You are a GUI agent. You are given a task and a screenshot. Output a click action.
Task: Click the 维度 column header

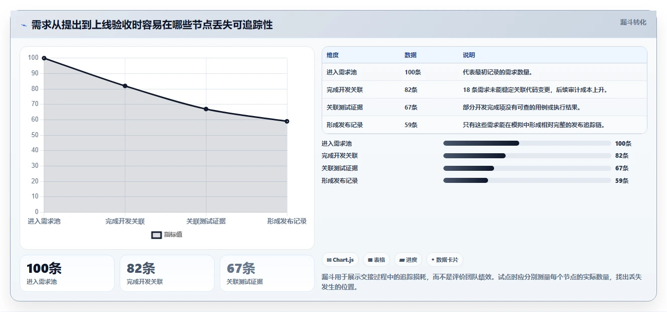click(x=333, y=55)
